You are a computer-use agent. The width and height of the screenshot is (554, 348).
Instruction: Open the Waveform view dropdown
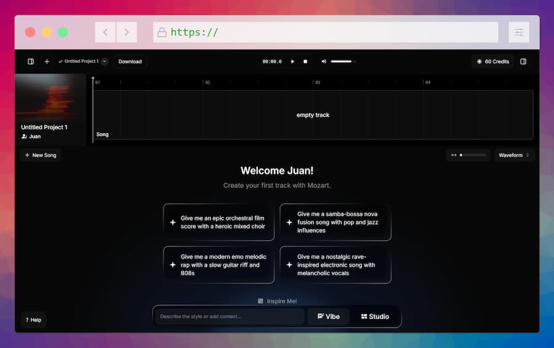click(x=514, y=155)
